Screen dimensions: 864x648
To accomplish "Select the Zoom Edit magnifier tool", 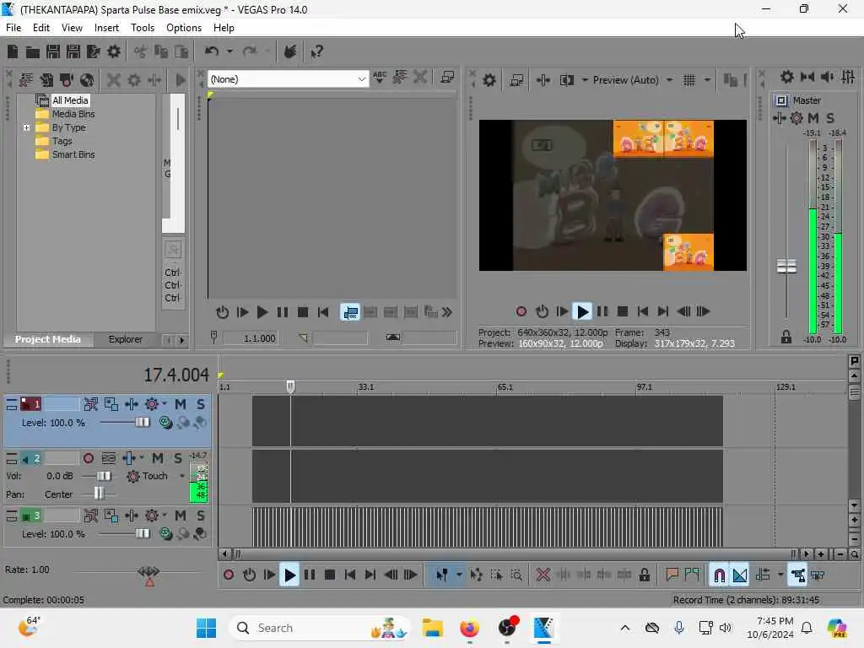I will [516, 575].
